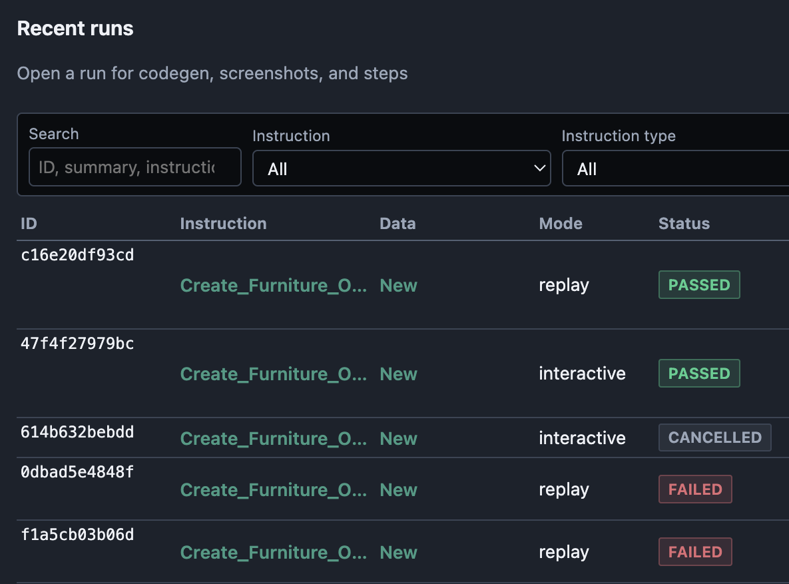Viewport: 789px width, 584px height.
Task: Click interactive mode cell for 47f4f27979bc
Action: (582, 374)
